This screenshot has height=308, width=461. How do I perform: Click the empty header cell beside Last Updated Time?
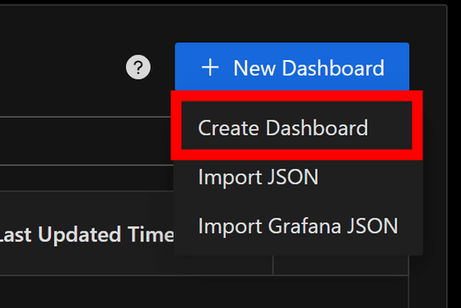(341, 264)
